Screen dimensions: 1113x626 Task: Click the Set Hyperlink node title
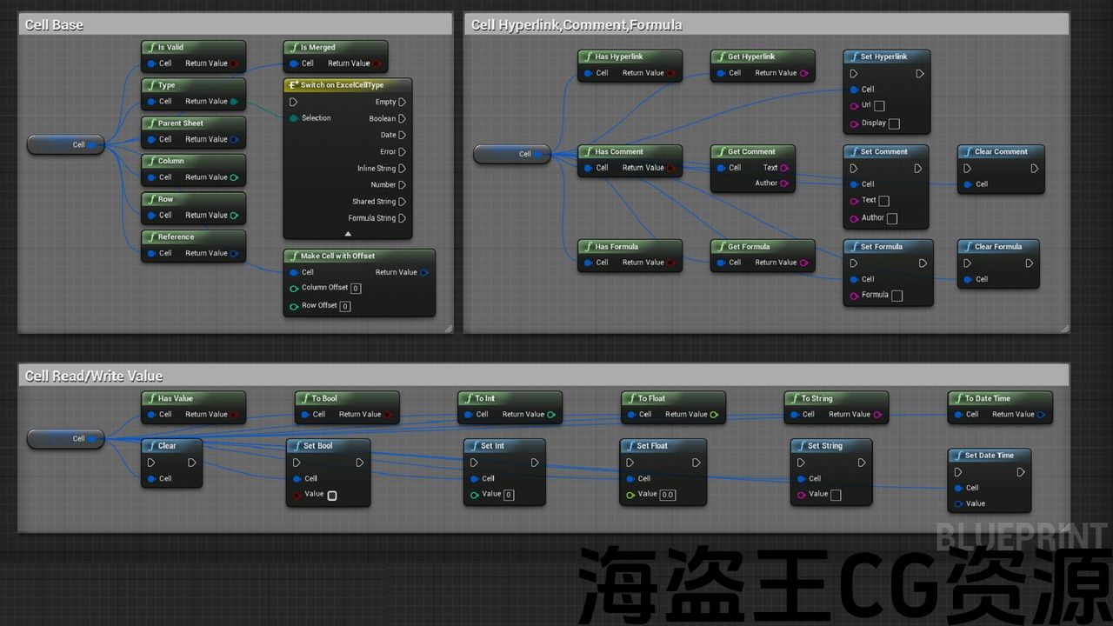pos(883,57)
